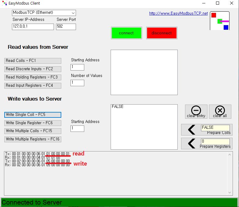Click the log scrollbar down arrow
The image size is (239, 207).
230,193
